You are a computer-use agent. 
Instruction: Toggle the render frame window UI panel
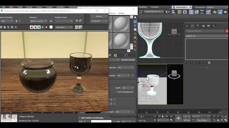coord(81,27)
